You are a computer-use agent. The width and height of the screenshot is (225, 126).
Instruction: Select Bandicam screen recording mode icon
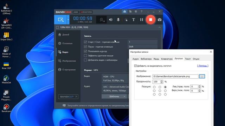pyautogui.click(x=60, y=20)
